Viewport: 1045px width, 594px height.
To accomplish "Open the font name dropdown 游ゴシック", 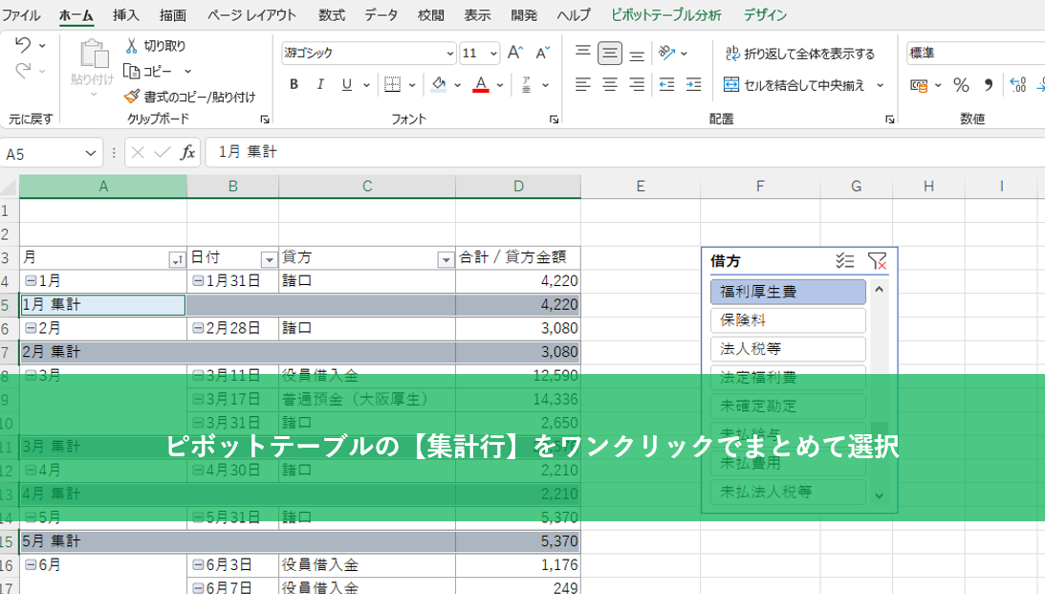I will (450, 54).
